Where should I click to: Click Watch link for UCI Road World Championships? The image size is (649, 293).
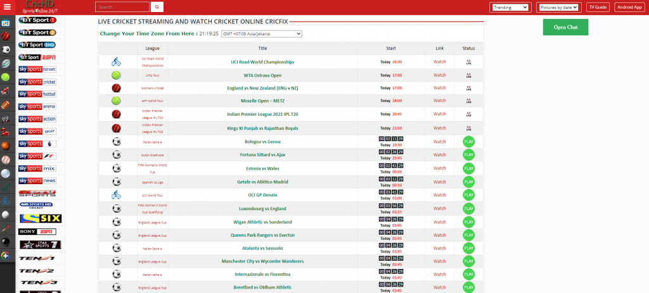pos(440,61)
